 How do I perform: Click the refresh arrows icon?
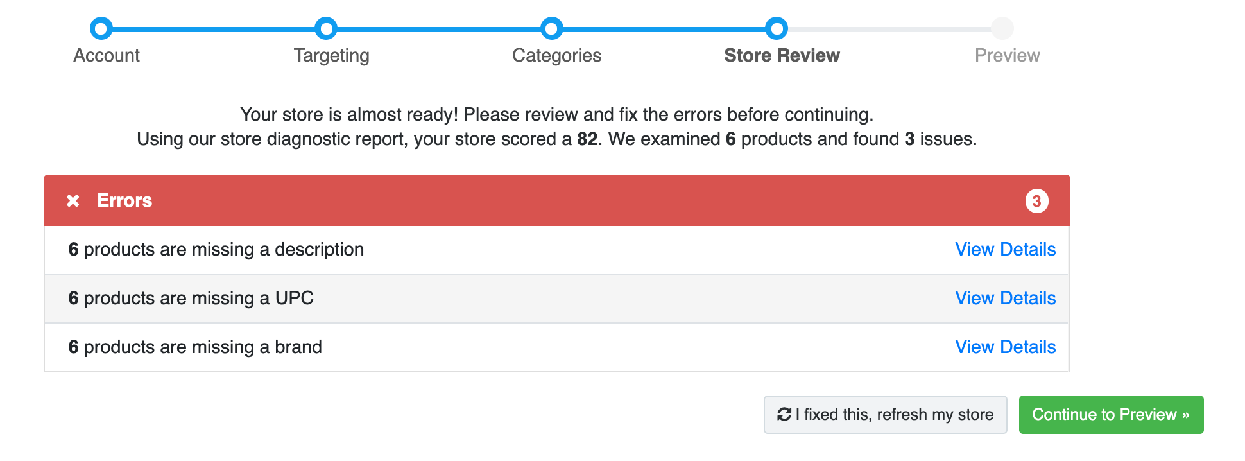784,415
